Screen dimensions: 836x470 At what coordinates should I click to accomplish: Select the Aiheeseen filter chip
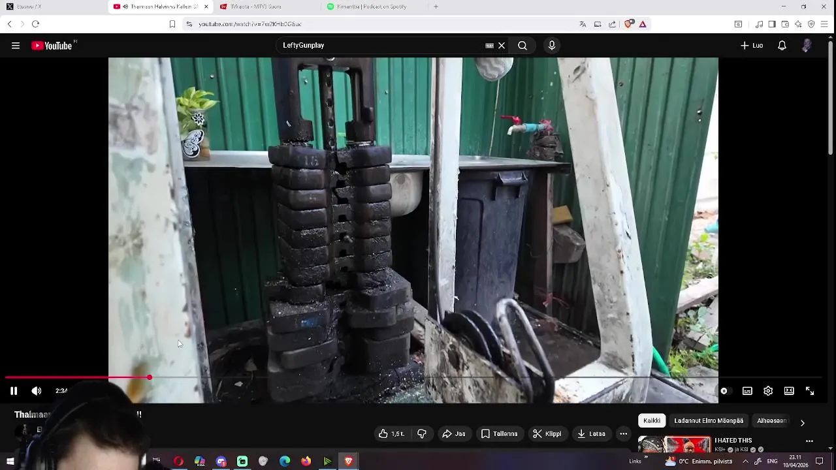click(x=771, y=421)
